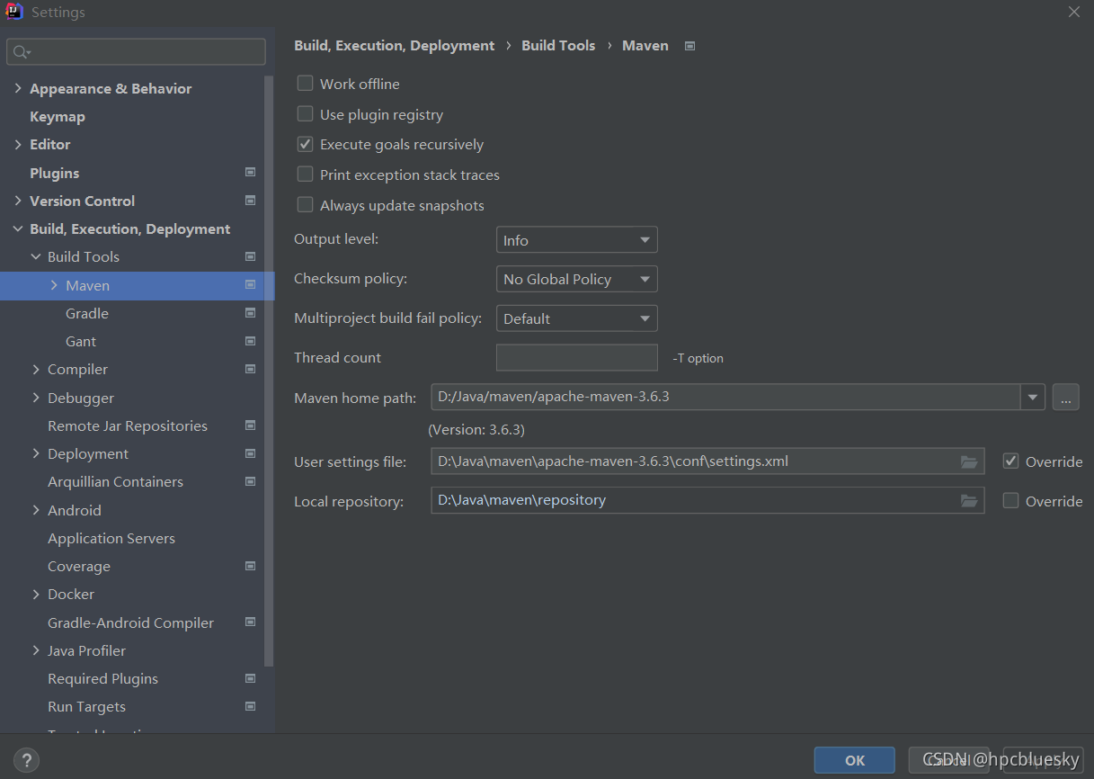The width and height of the screenshot is (1094, 779).
Task: Select Keymap in the settings tree
Action: pos(58,116)
